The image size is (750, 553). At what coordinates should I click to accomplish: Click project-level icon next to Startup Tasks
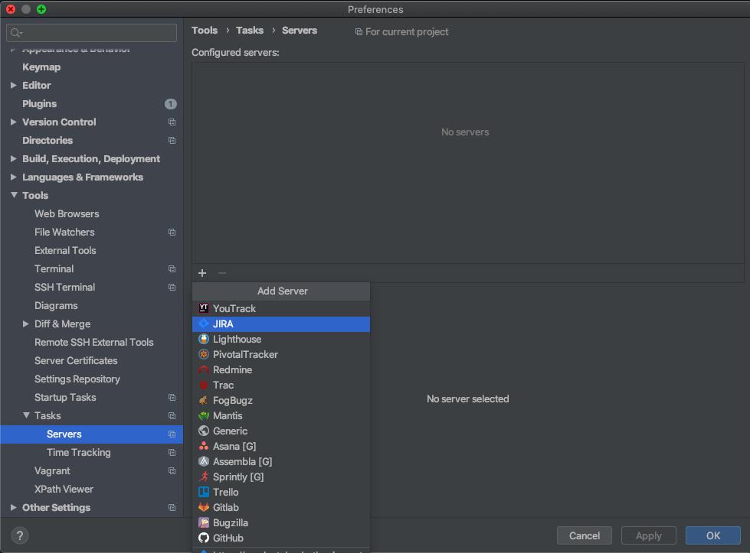click(x=172, y=397)
